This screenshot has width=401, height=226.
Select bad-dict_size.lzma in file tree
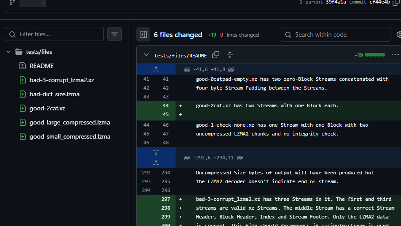tap(54, 94)
